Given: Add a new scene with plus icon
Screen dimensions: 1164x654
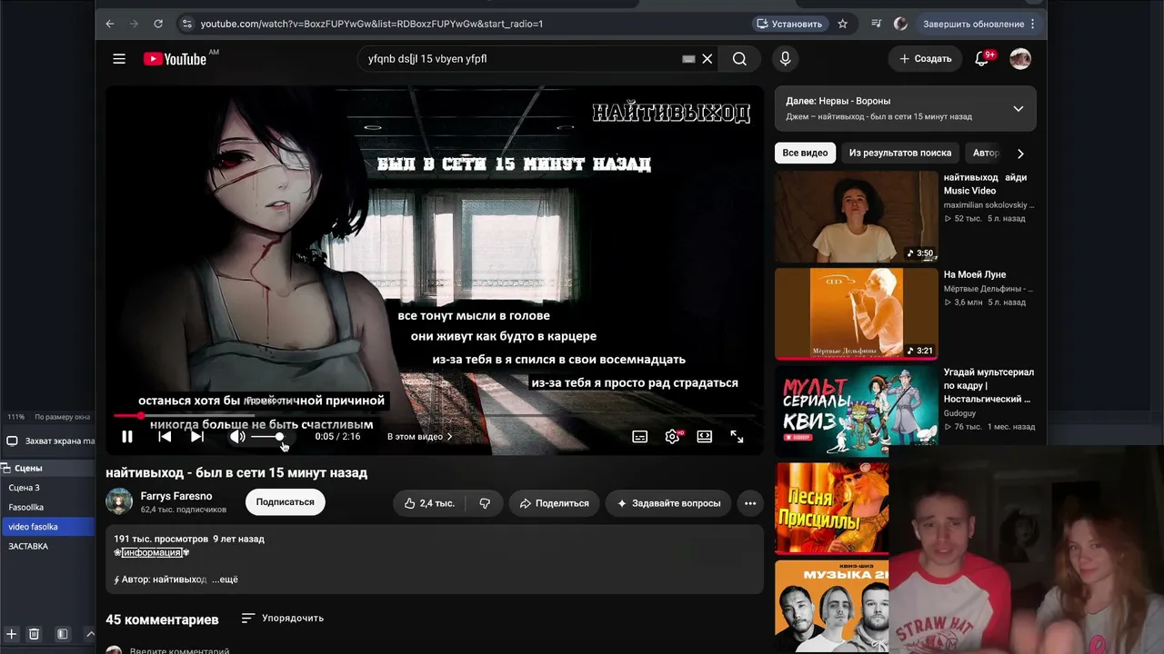Looking at the screenshot, I should (12, 634).
